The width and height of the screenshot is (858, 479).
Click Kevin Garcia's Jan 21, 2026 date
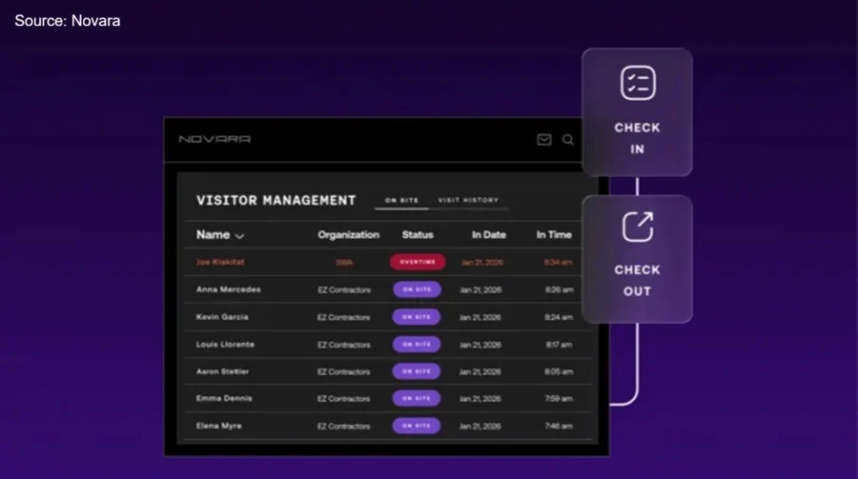click(x=480, y=317)
